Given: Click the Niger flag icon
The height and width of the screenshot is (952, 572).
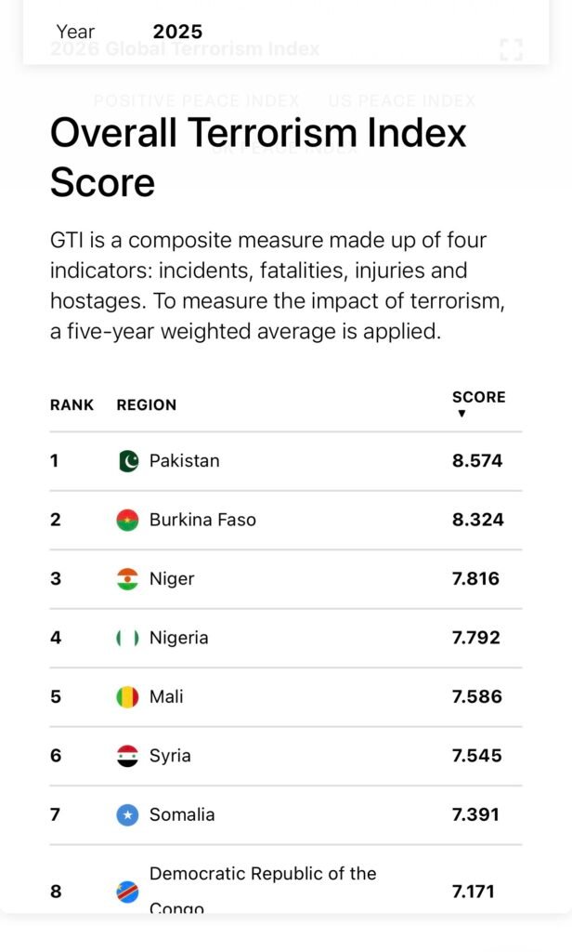Looking at the screenshot, I should click(128, 579).
